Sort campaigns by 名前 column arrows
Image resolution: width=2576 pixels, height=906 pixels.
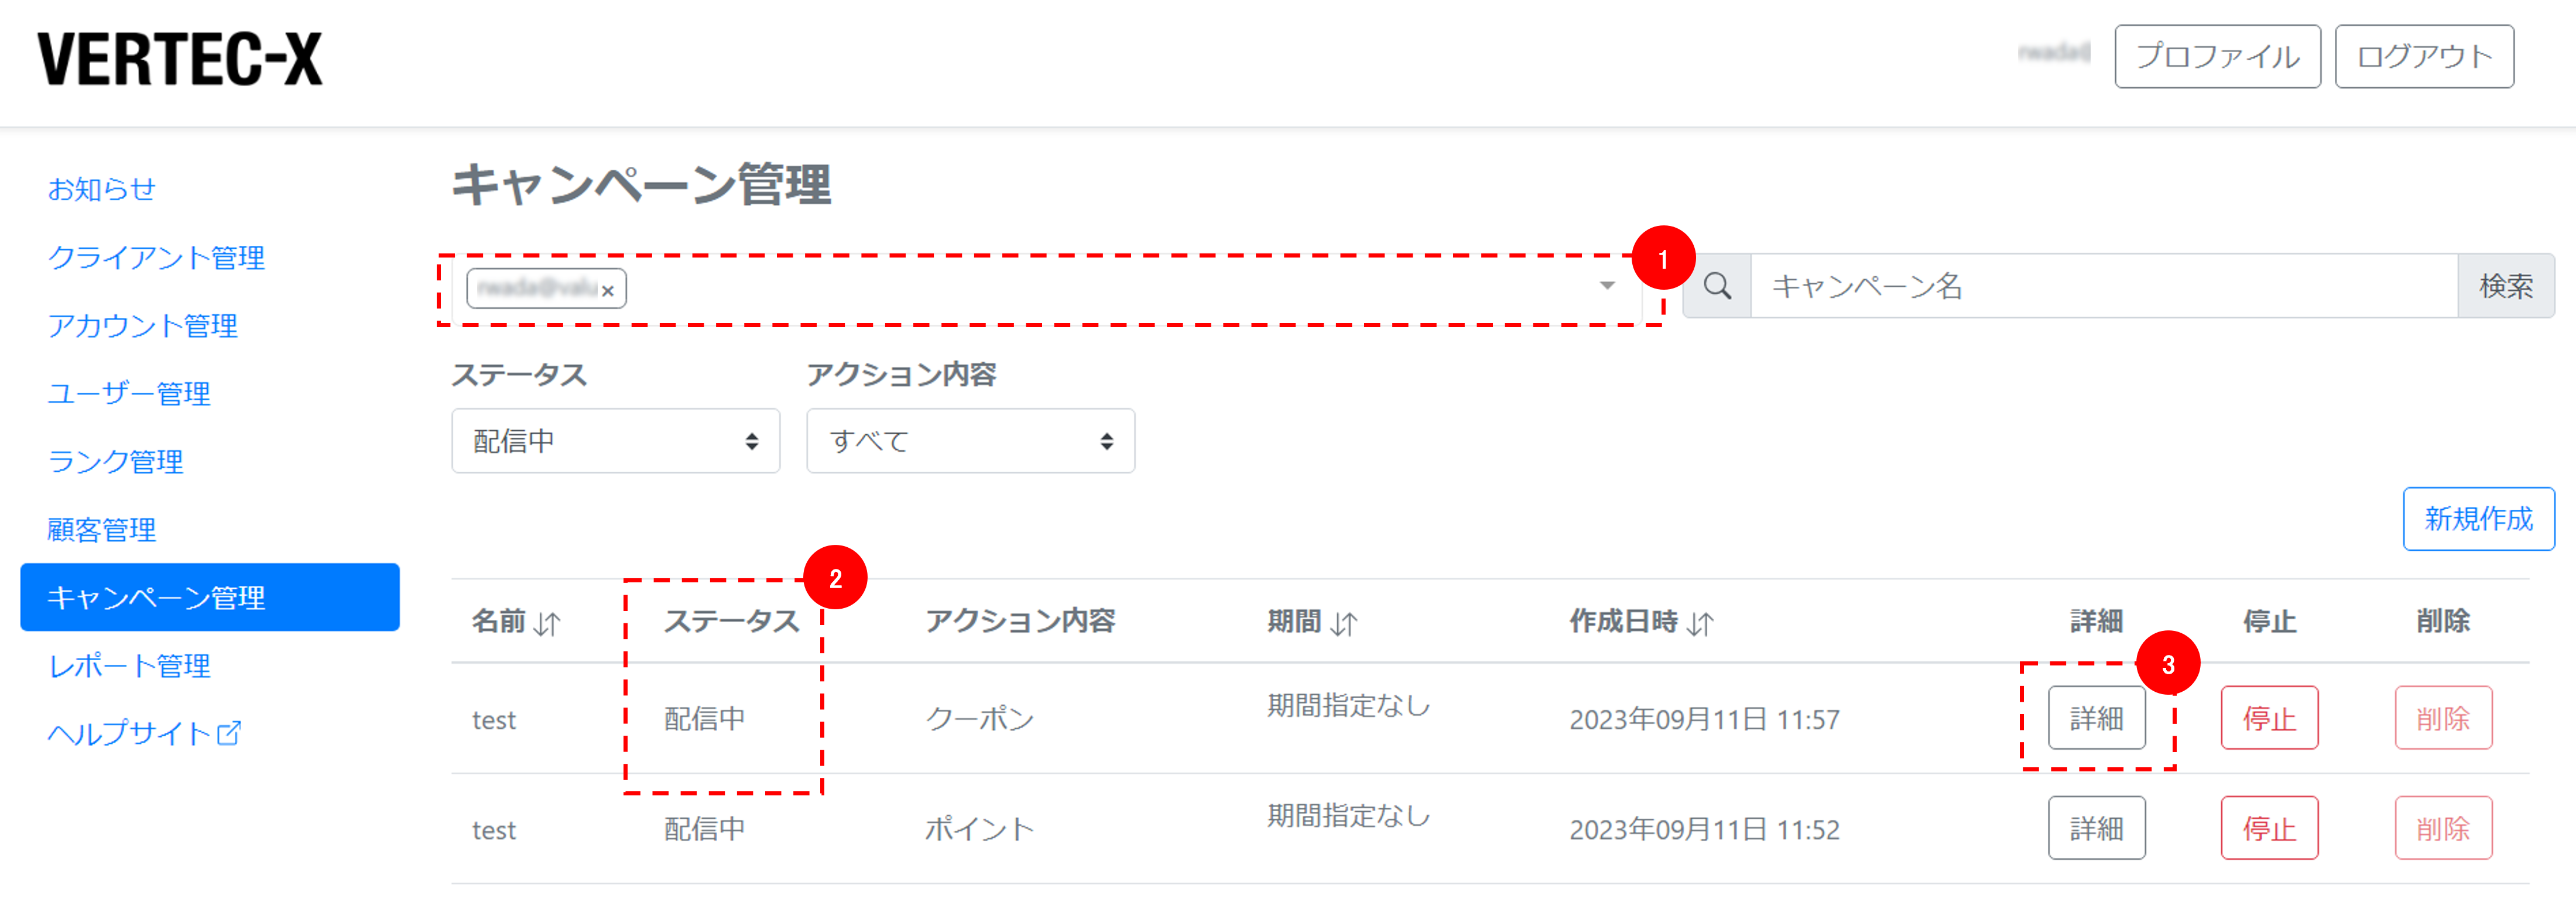click(x=547, y=624)
